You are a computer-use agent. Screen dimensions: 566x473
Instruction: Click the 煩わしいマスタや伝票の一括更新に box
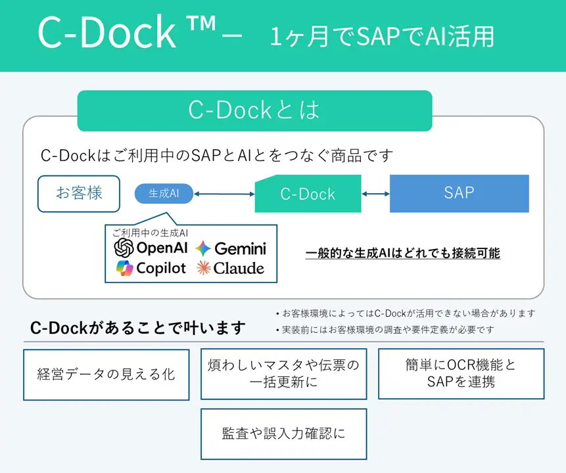pyautogui.click(x=283, y=374)
